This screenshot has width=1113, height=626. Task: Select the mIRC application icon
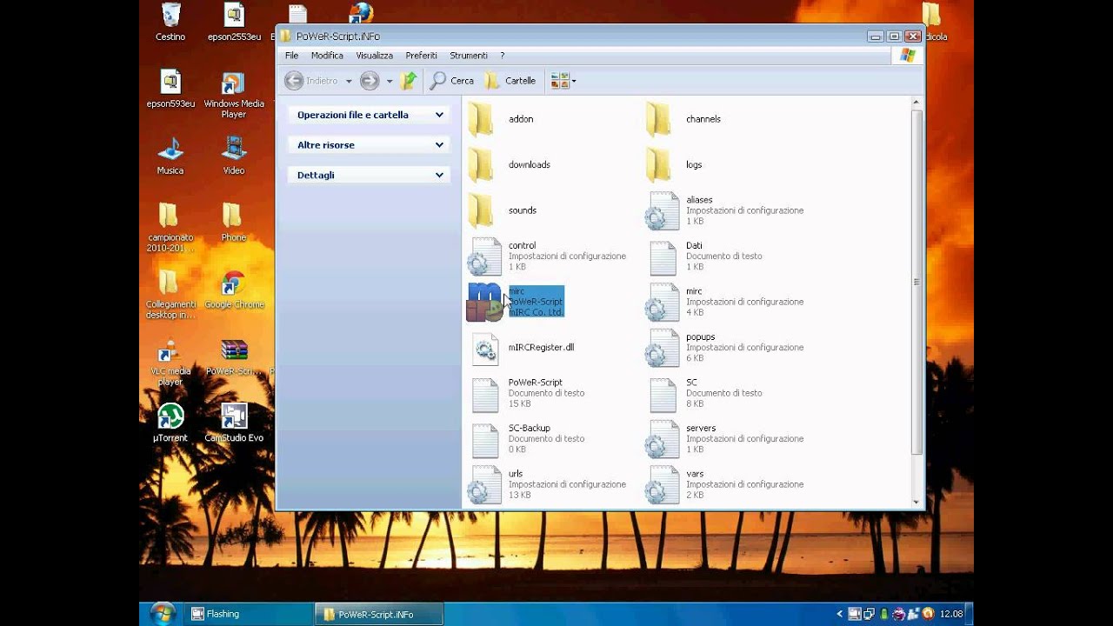[484, 302]
